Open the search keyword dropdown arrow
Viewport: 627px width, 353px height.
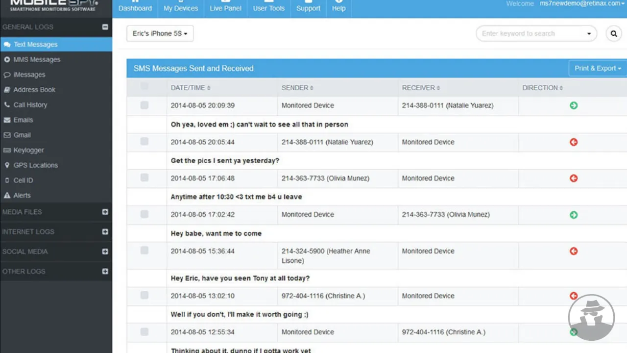[589, 34]
